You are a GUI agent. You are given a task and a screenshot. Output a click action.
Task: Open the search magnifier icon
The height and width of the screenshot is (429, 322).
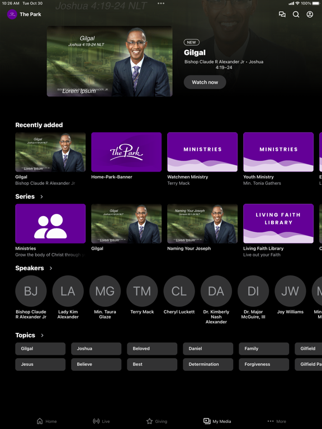(296, 14)
